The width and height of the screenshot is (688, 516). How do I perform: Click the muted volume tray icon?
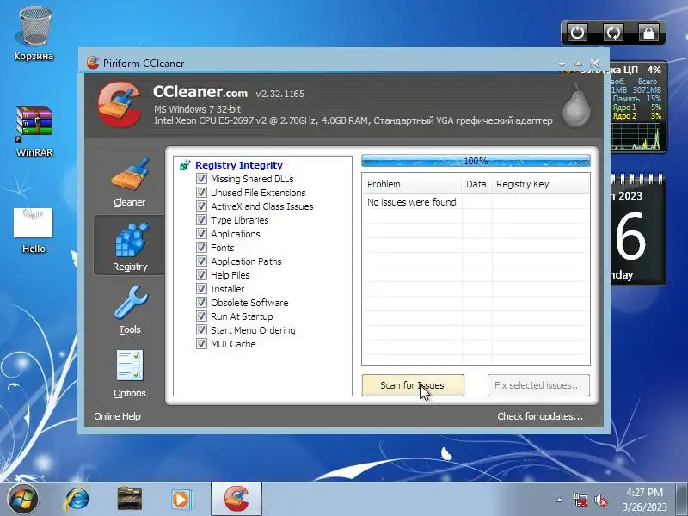click(x=600, y=500)
